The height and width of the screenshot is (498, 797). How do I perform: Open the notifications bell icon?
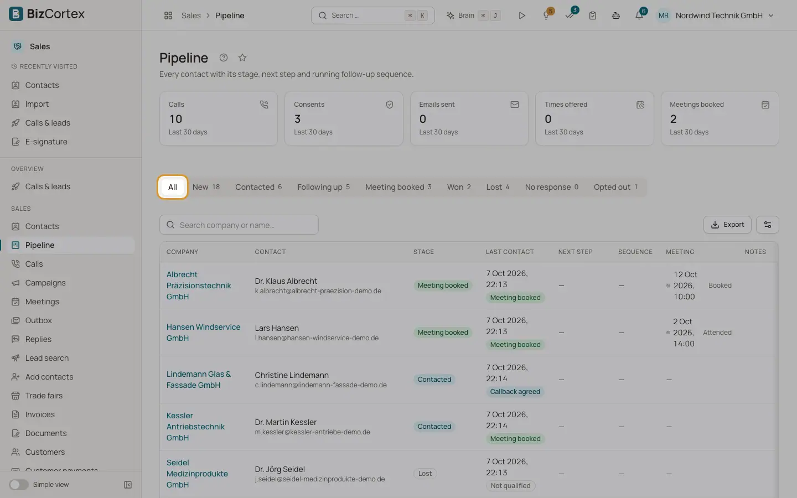(639, 15)
